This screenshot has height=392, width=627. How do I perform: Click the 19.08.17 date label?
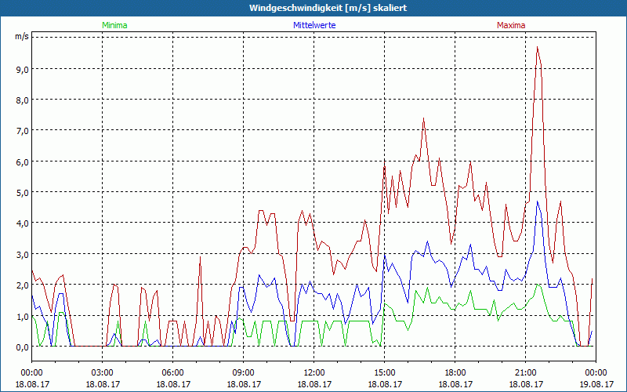(596, 384)
